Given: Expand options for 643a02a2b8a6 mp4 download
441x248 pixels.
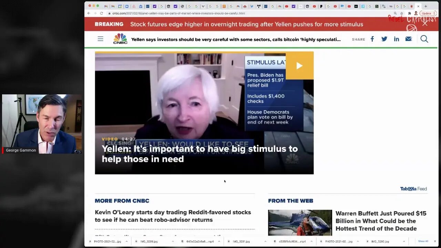Looking at the screenshot, I should pyautogui.click(x=219, y=241).
